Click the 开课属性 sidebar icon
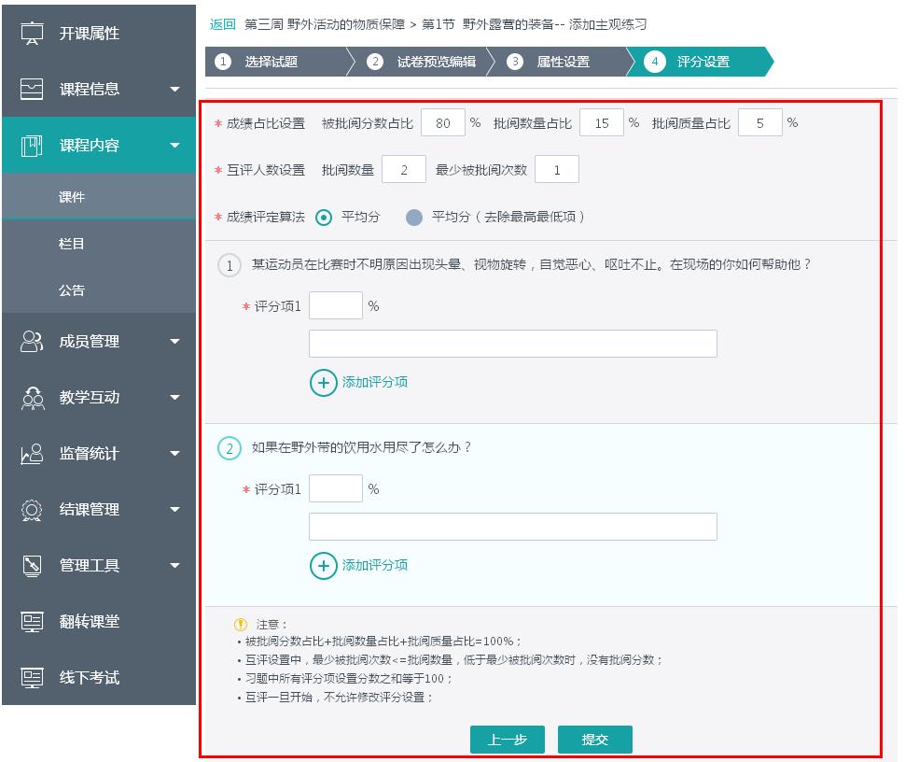905x762 pixels. coord(33,33)
